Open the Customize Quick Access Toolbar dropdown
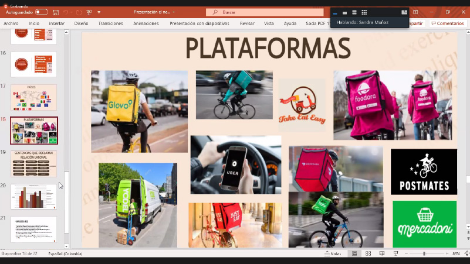This screenshot has width=470, height=264. (x=99, y=12)
